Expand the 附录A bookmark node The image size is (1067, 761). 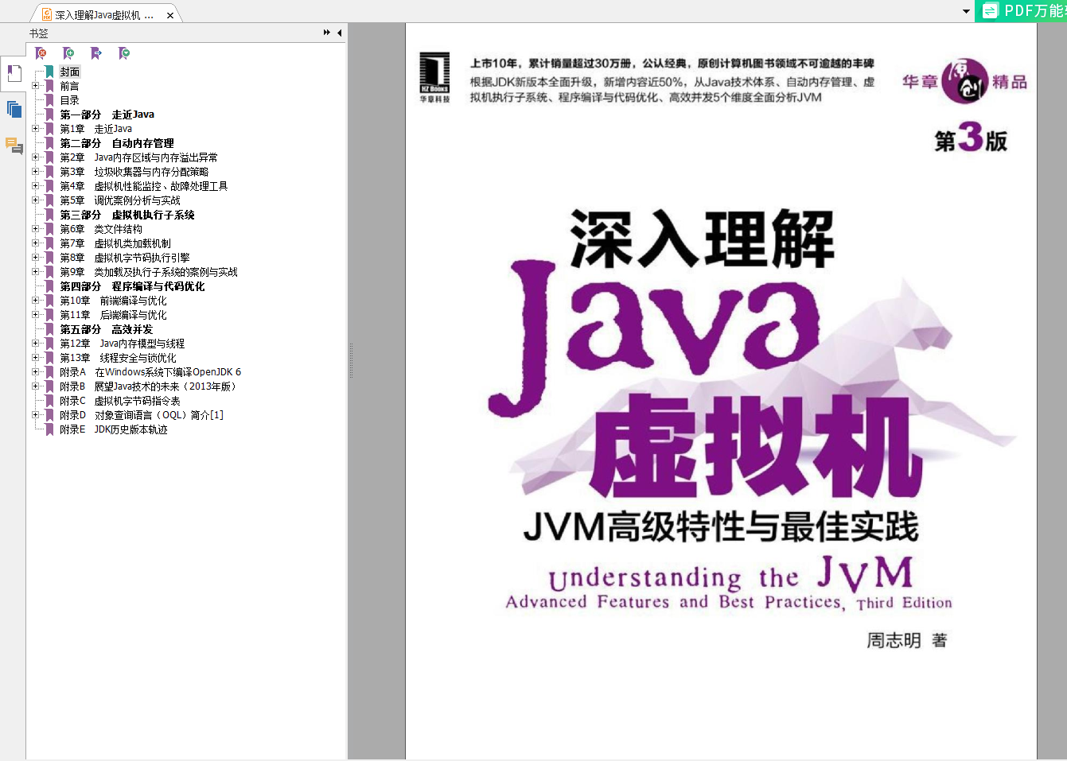35,372
